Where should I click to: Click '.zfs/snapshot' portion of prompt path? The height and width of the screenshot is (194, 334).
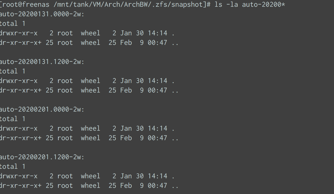[177, 4]
